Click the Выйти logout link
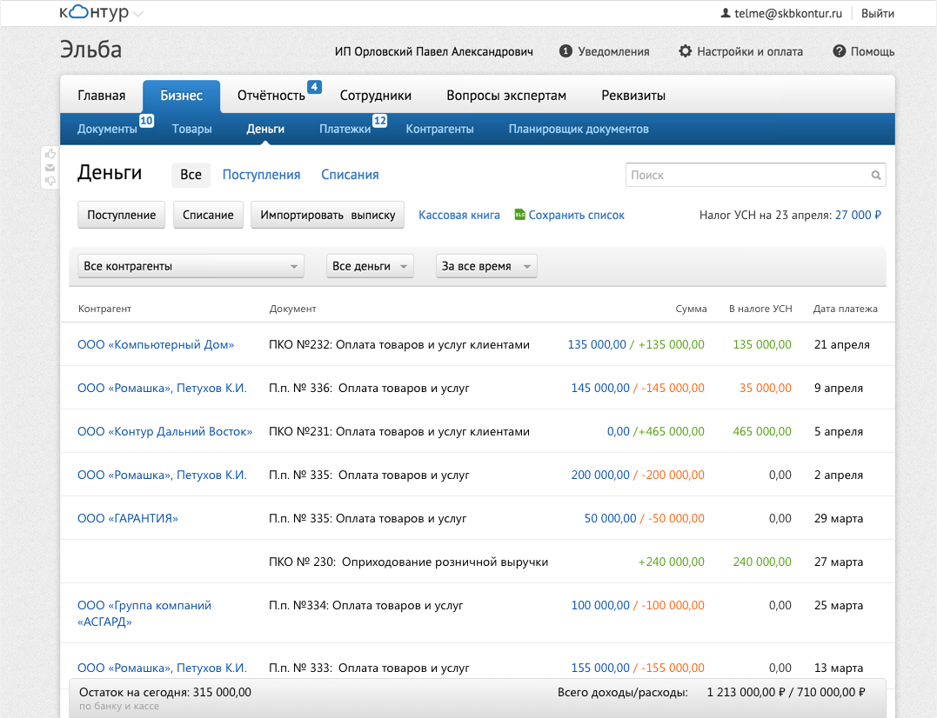 click(x=877, y=13)
